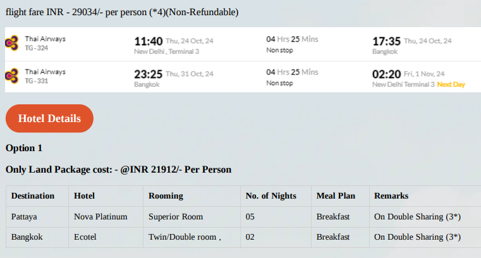Select the TG-331 flight number
The height and width of the screenshot is (258, 481).
coord(37,81)
